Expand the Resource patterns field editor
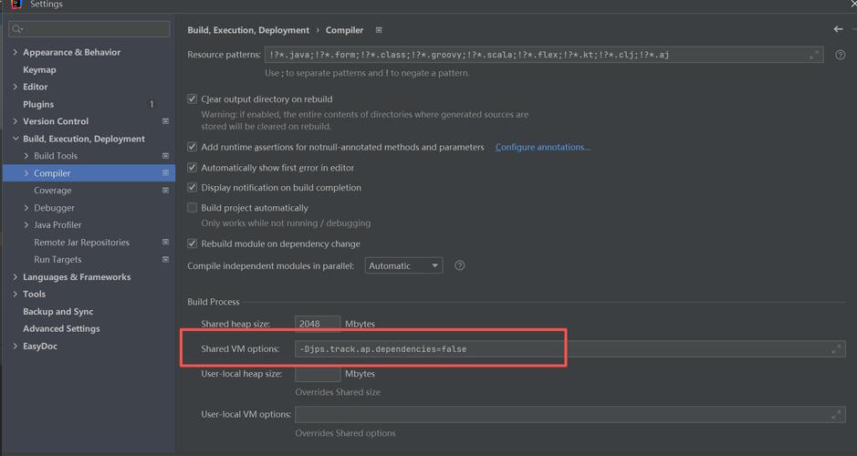 tap(814, 55)
